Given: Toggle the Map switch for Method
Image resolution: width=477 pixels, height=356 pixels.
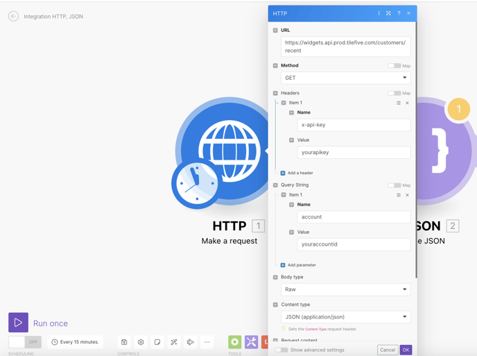Looking at the screenshot, I should click(x=394, y=66).
